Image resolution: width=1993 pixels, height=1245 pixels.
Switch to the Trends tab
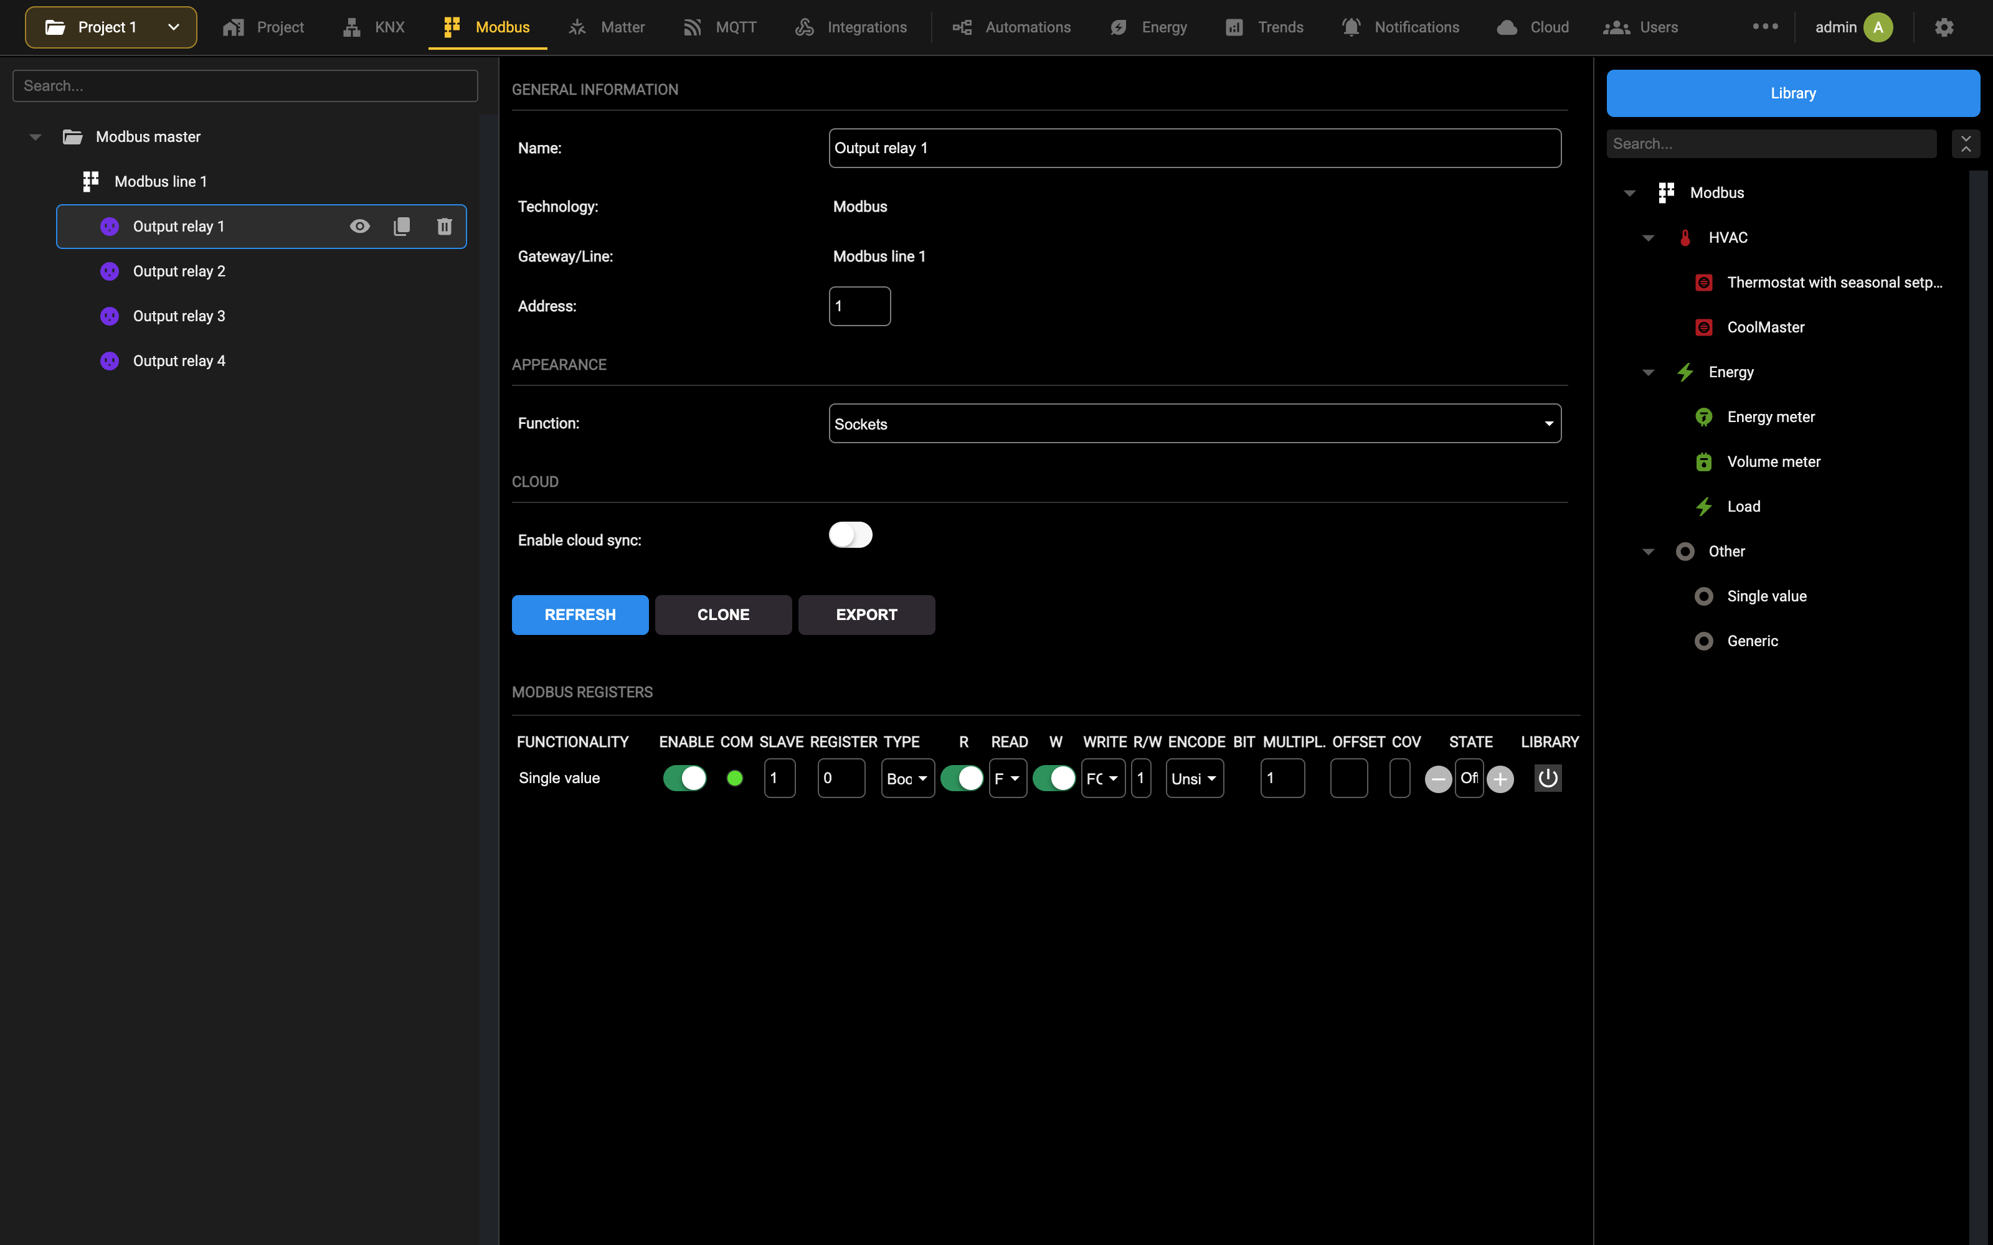[x=1264, y=27]
